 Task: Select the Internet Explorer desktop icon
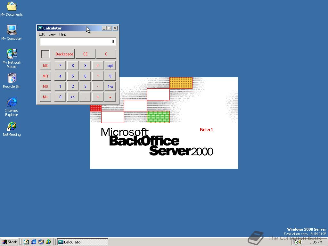12,107
